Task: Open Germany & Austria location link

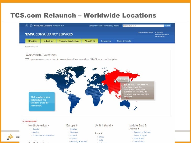Action: pos(78,142)
